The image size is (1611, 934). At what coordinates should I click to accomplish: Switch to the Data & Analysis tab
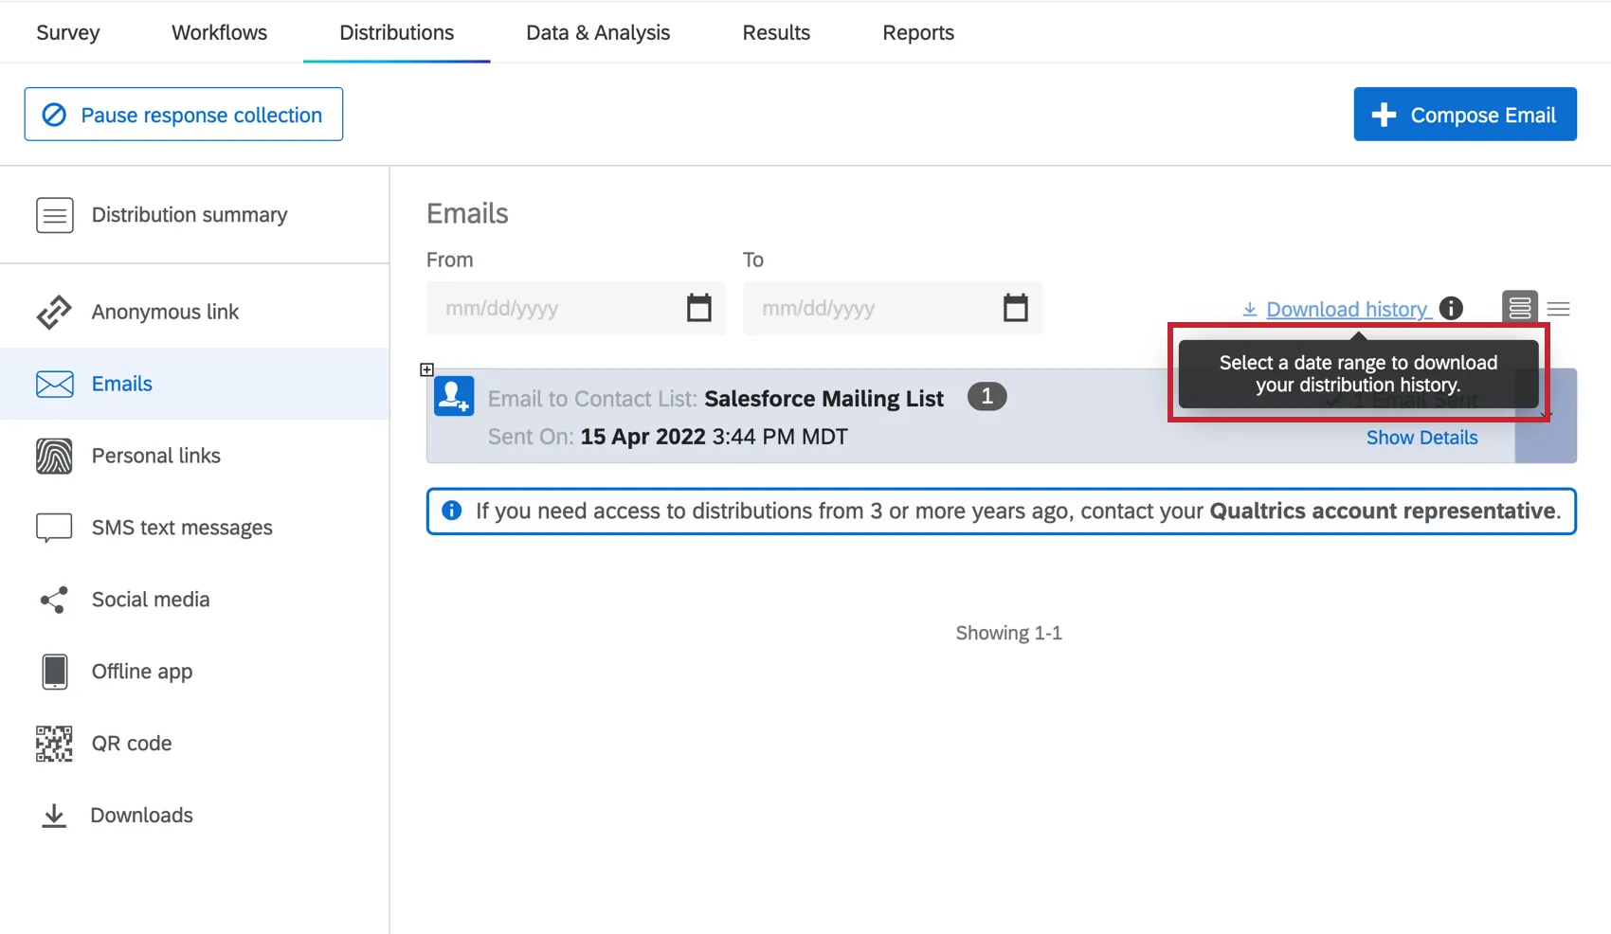pos(598,31)
